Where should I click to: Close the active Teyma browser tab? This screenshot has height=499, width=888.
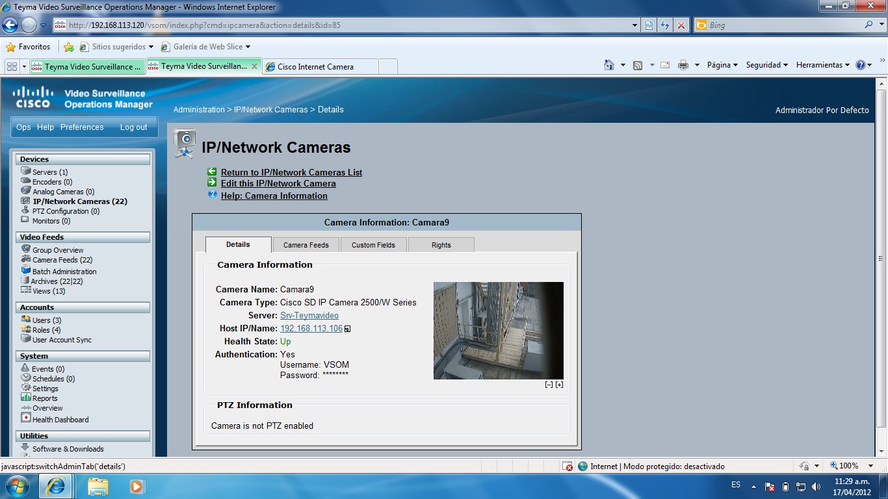(254, 66)
